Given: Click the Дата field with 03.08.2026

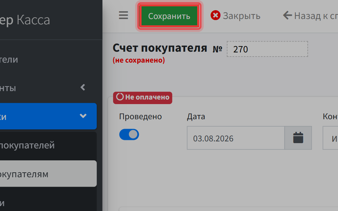Looking at the screenshot, I should click(x=236, y=138).
